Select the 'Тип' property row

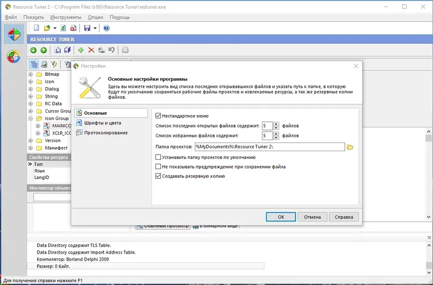(49, 164)
